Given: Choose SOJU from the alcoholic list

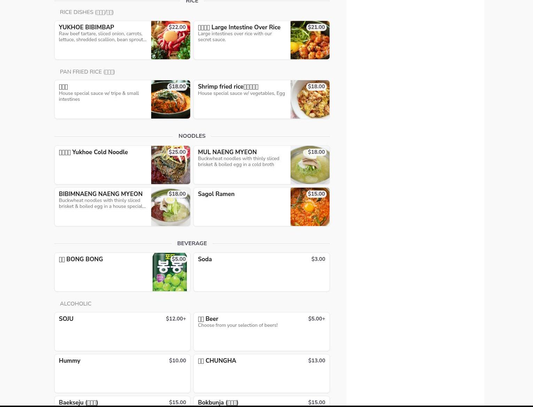Looking at the screenshot, I should [122, 332].
